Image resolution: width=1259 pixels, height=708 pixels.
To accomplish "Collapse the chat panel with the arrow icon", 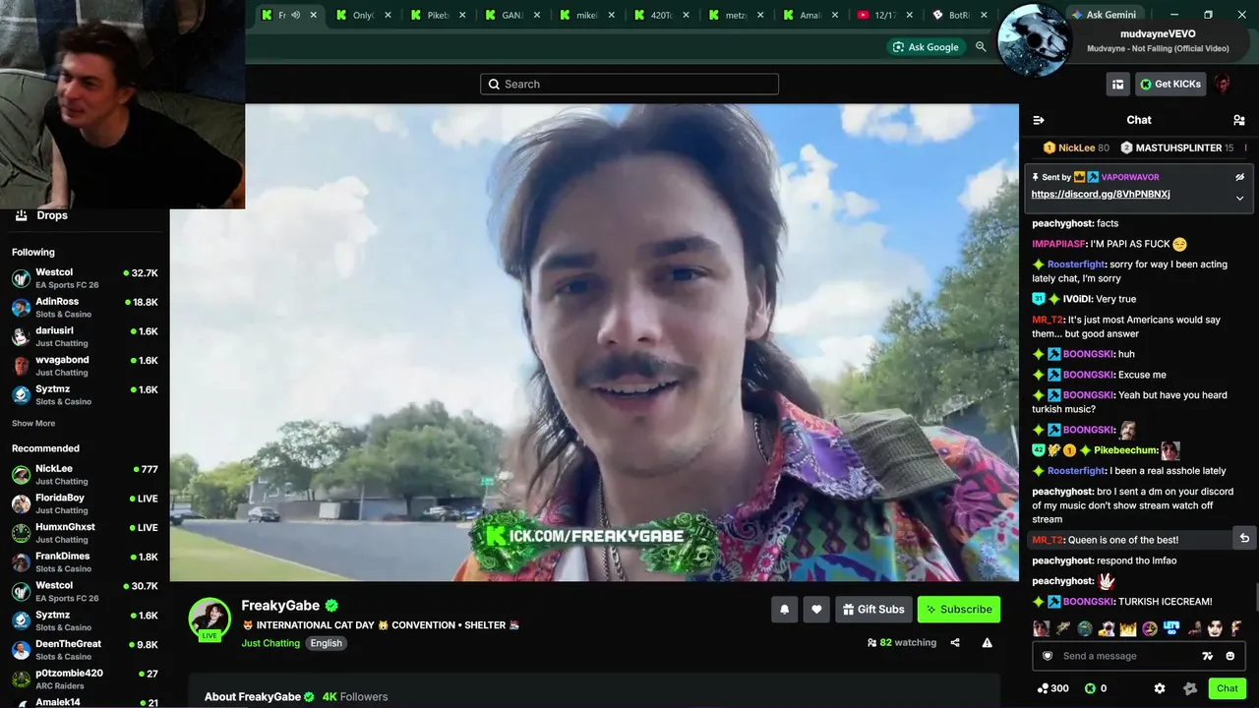I will tap(1038, 120).
